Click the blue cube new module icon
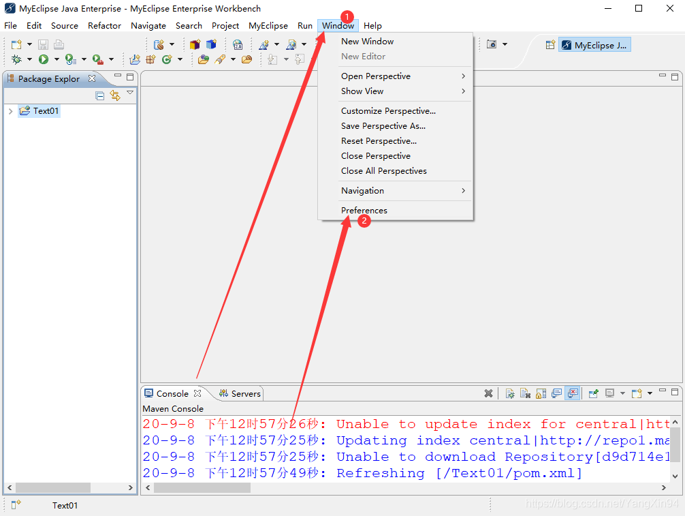 pos(212,44)
